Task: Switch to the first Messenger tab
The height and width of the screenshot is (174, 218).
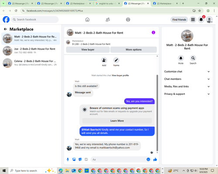Action: pyautogui.click(x=20, y=3)
